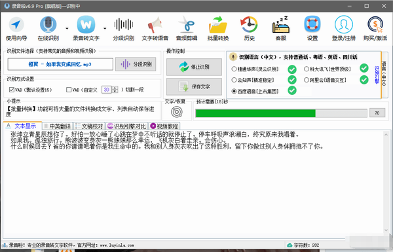Click the text line starting 如果我。孤独旅行
Image resolution: width=393 pixels, height=252 pixels.
[119, 140]
